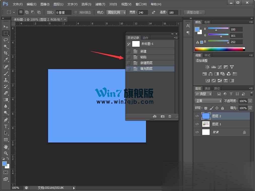Select the Rectangular Marquee tool
Viewport: 255px width, 191px height.
click(x=6, y=33)
